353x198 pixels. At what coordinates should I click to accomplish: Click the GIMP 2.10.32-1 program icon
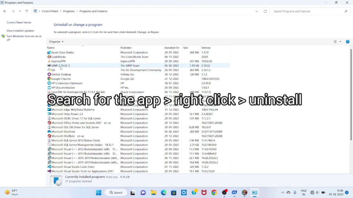click(49, 65)
